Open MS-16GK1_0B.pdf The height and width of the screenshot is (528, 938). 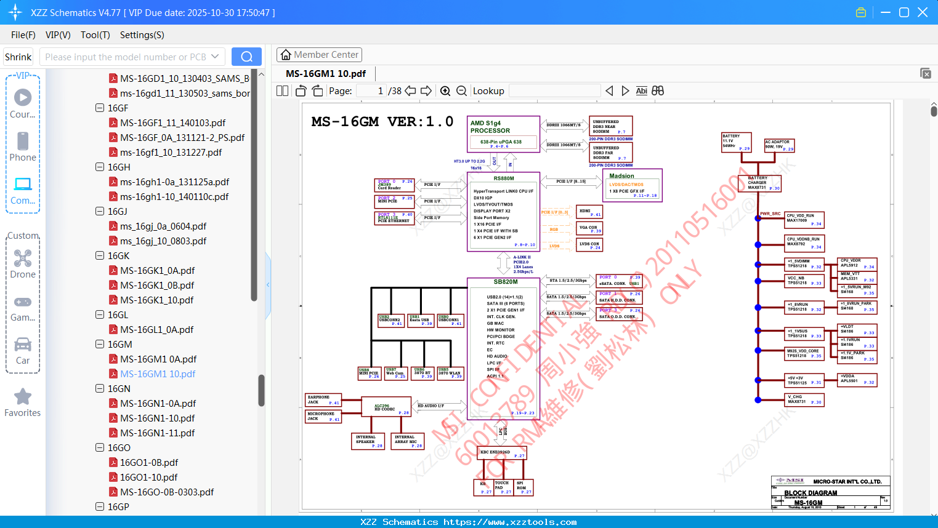click(x=157, y=285)
